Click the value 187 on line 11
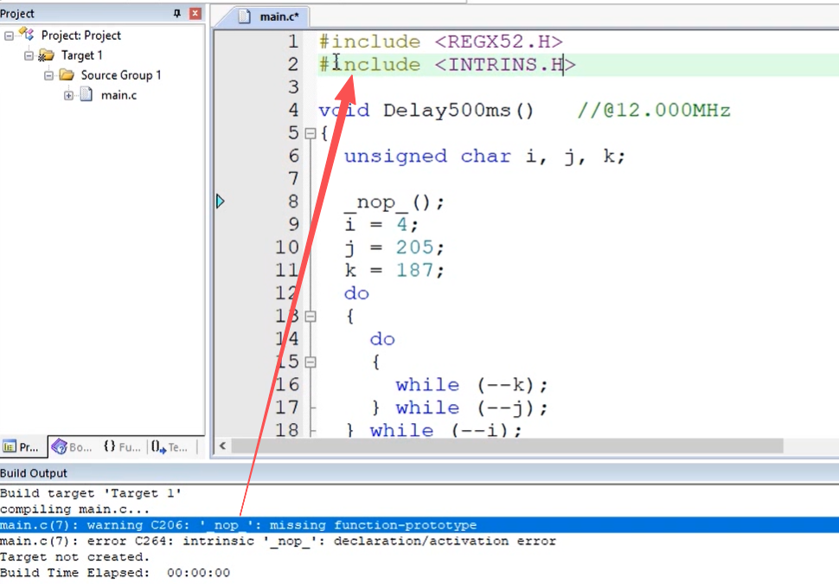 pyautogui.click(x=414, y=270)
